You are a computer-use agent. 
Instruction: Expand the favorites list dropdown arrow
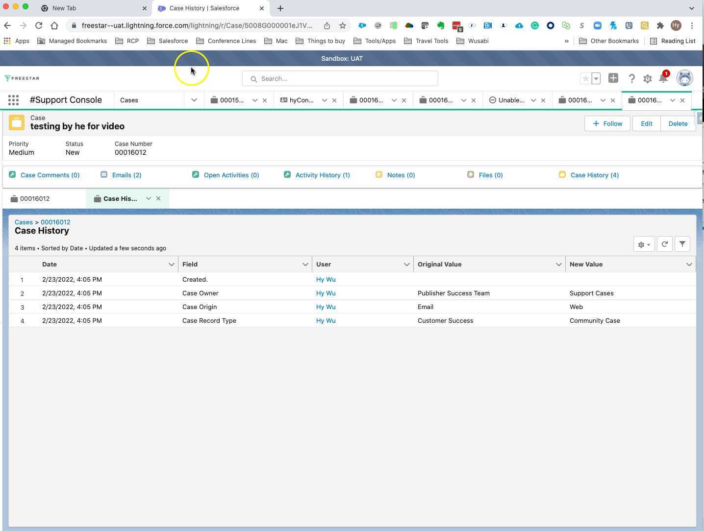(596, 78)
